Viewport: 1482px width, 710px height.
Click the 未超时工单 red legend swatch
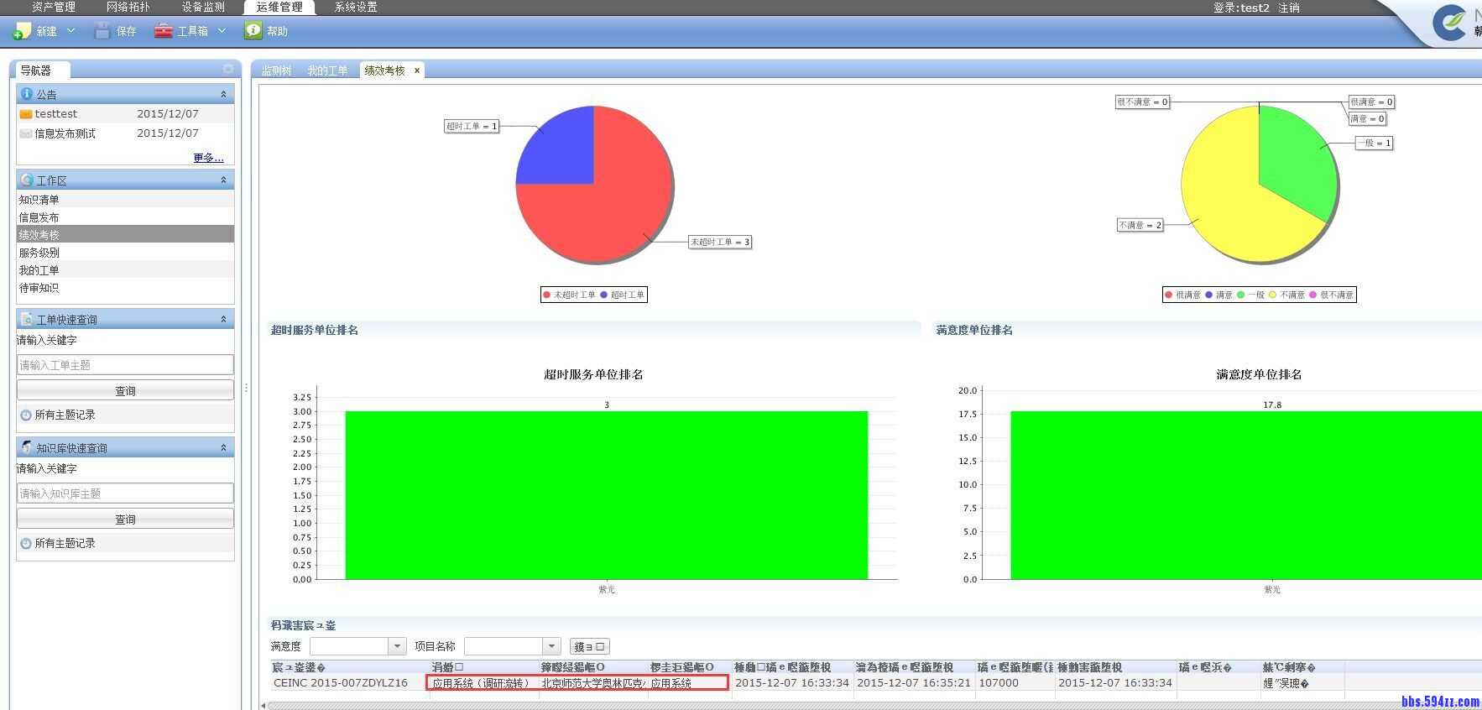(547, 295)
